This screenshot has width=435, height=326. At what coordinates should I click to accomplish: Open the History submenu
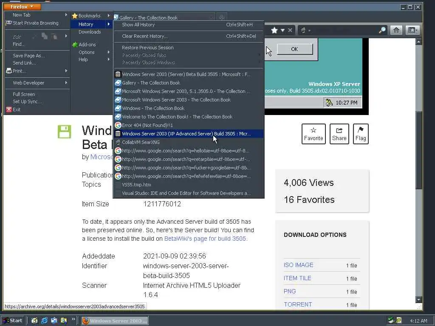click(91, 24)
